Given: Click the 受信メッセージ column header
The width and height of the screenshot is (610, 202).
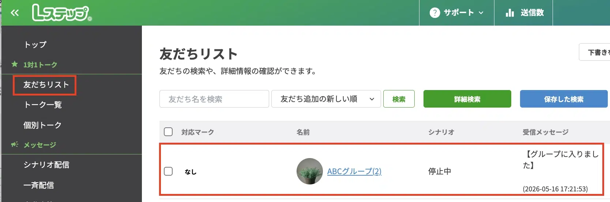Looking at the screenshot, I should click(x=546, y=132).
